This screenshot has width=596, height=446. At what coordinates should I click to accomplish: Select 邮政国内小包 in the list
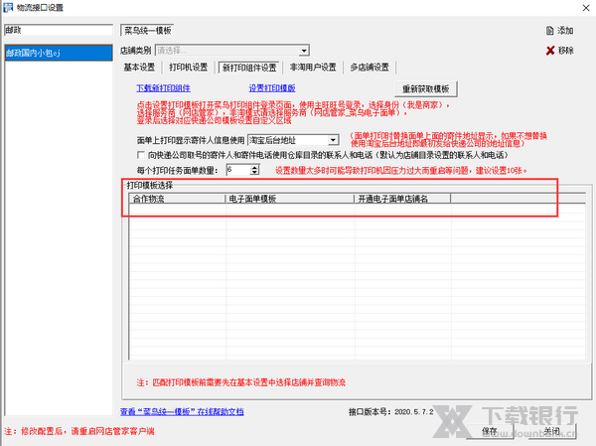[59, 53]
